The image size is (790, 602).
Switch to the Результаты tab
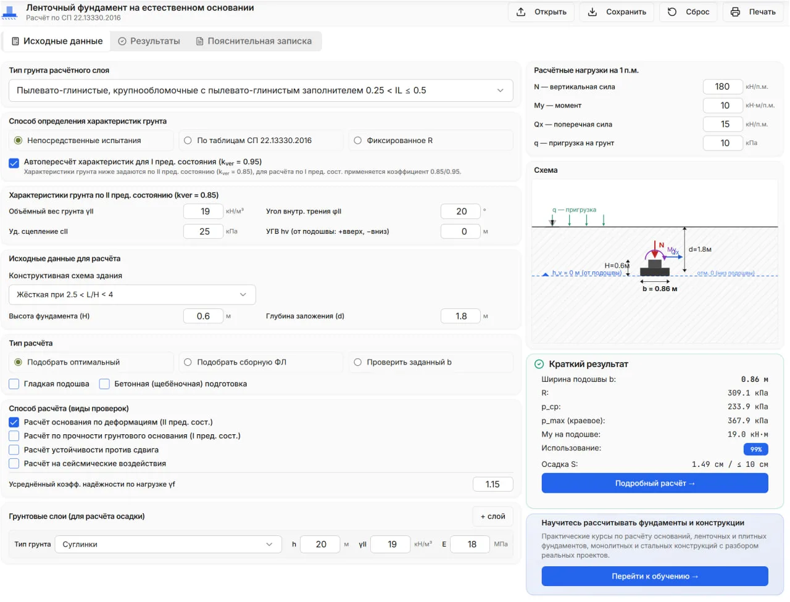[149, 41]
